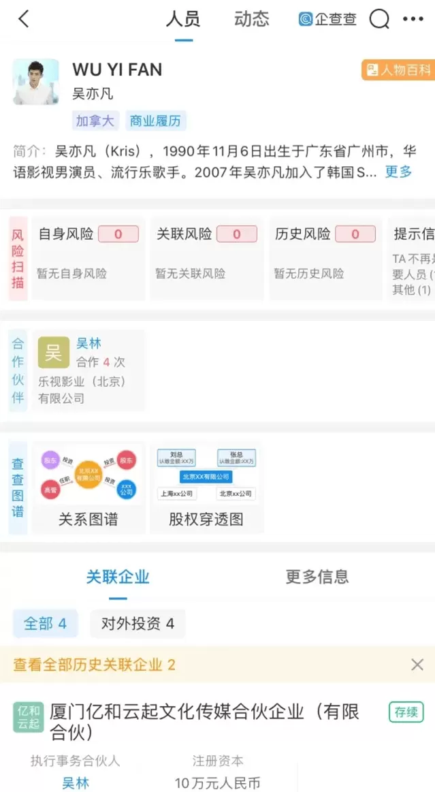This screenshot has height=792, width=435.
Task: Switch to the 动态 tab
Action: point(251,19)
